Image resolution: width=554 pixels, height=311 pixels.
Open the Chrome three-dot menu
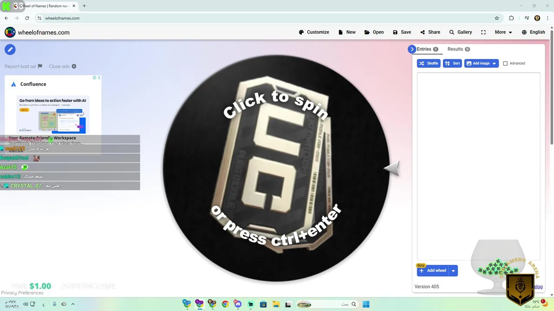click(548, 18)
